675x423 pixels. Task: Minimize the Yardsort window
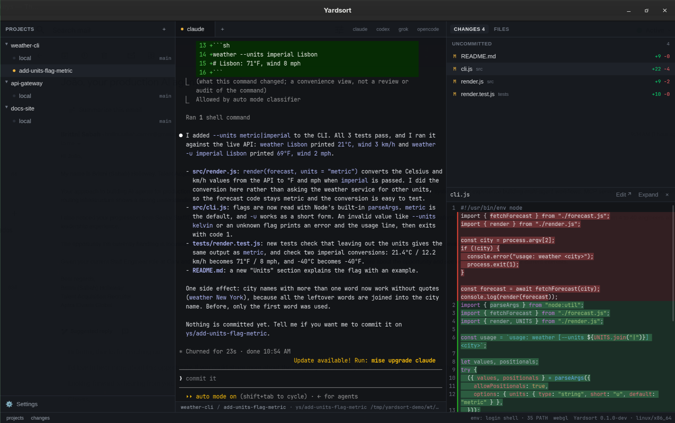click(629, 10)
